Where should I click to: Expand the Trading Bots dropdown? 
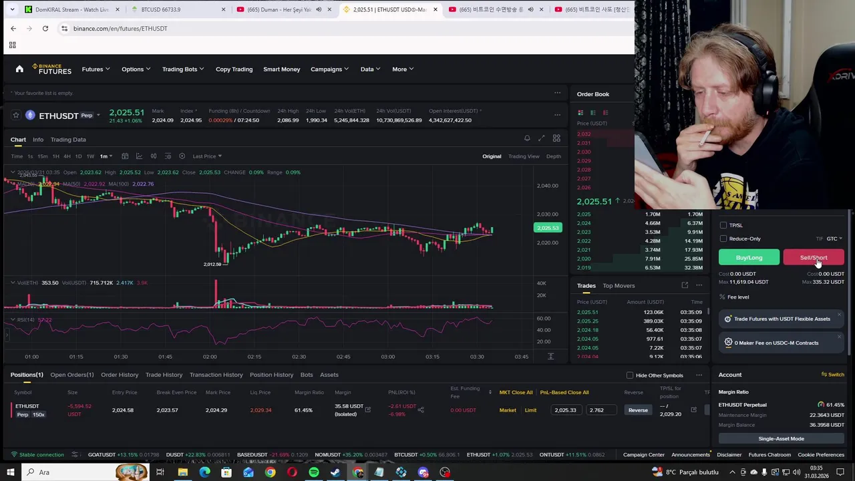pyautogui.click(x=183, y=69)
